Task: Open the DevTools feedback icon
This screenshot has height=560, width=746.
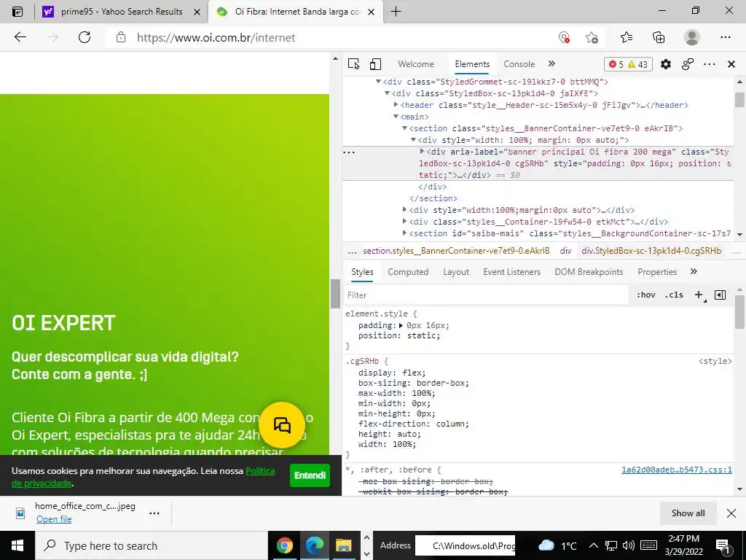Action: [688, 64]
